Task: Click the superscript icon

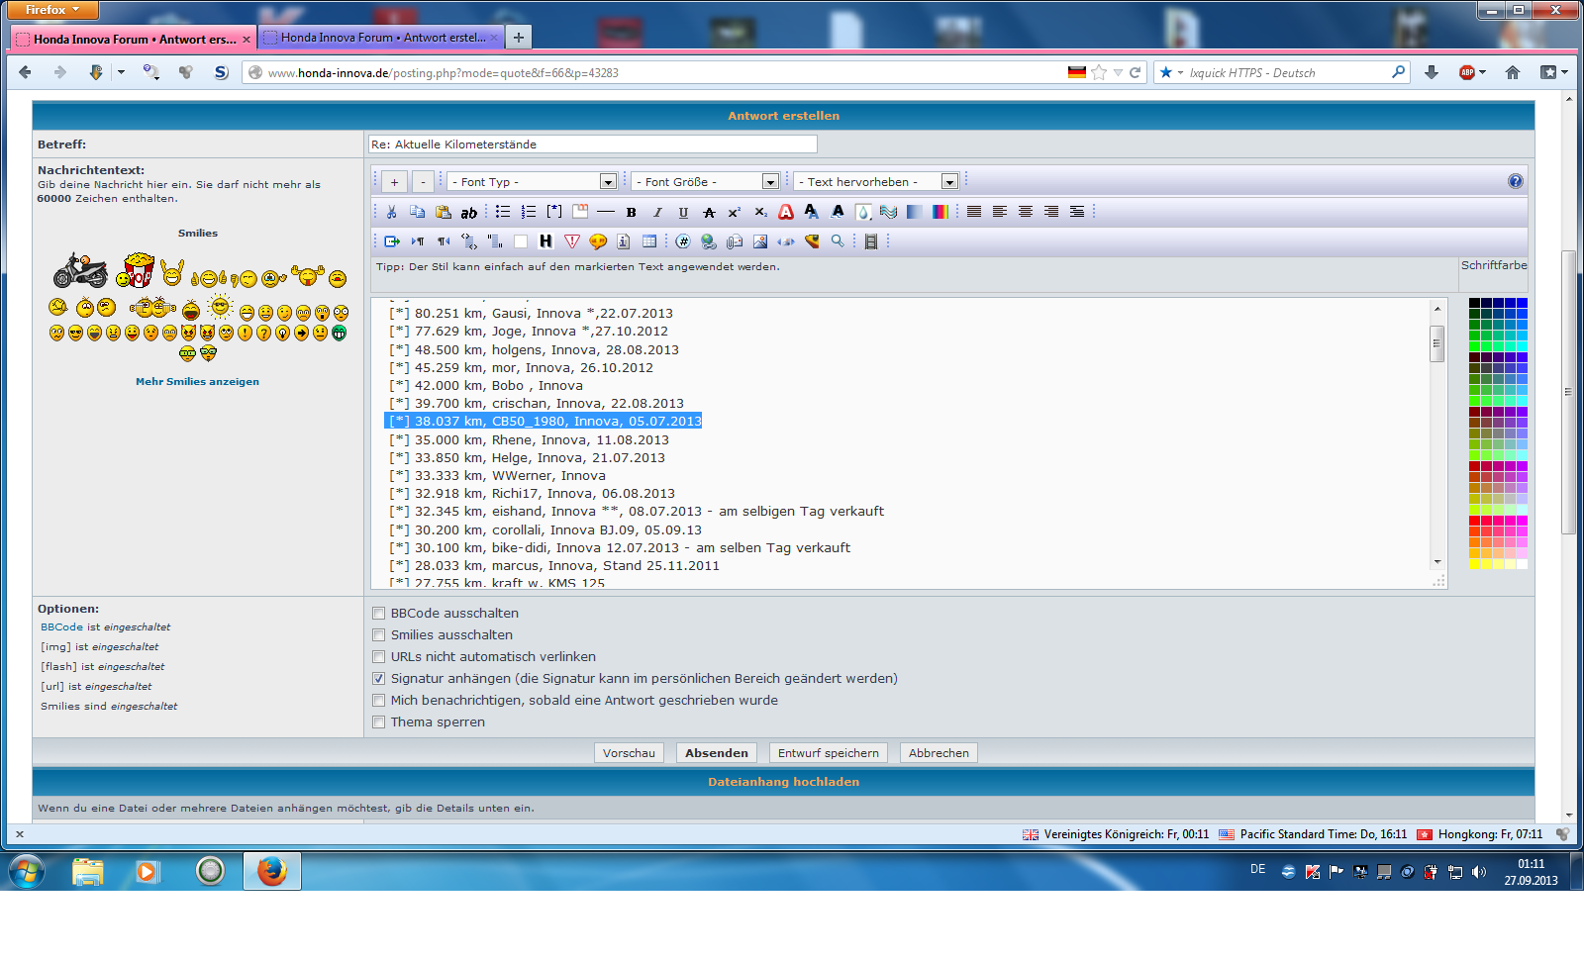Action: pyautogui.click(x=735, y=212)
